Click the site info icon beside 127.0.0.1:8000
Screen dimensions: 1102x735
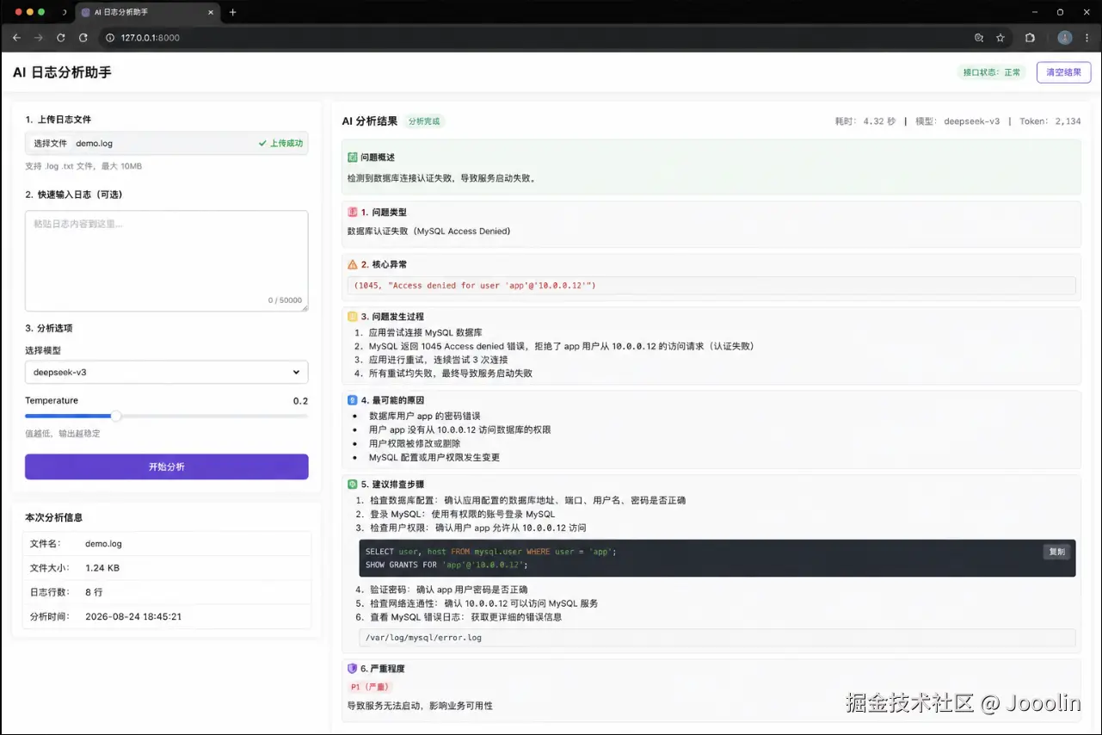pos(109,38)
